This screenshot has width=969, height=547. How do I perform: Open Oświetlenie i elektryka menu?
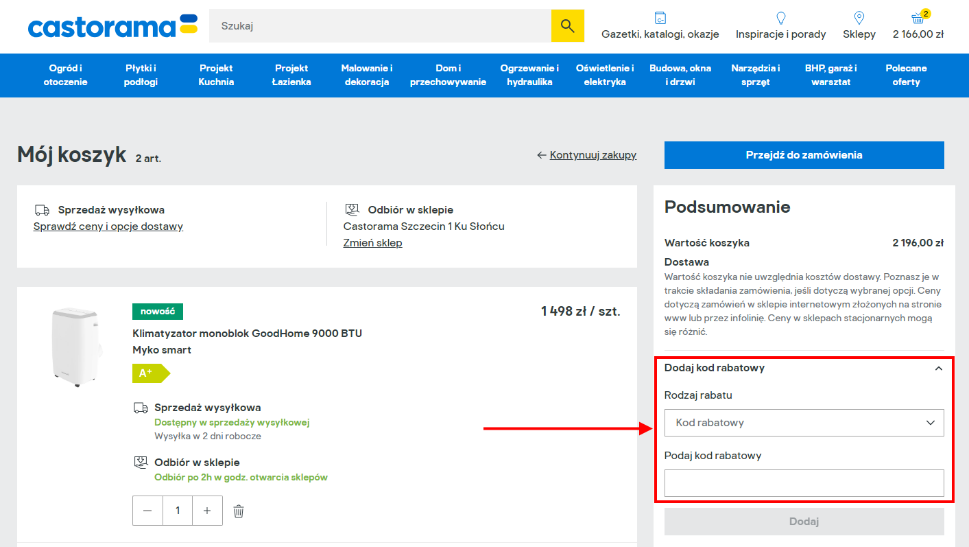[x=605, y=75]
